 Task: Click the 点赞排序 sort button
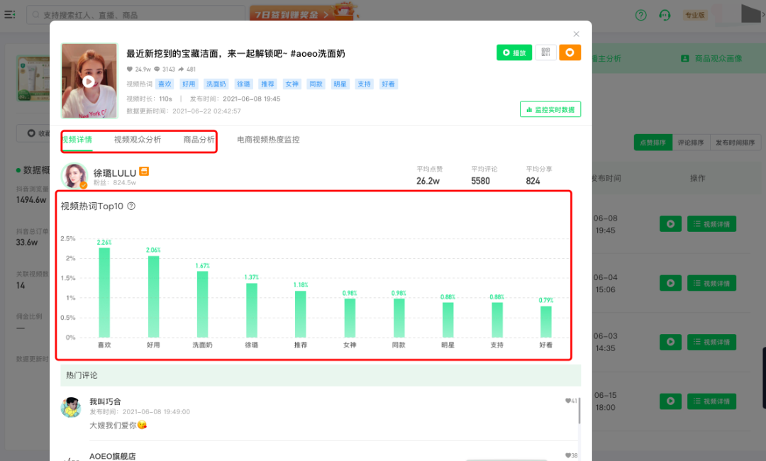pos(653,143)
